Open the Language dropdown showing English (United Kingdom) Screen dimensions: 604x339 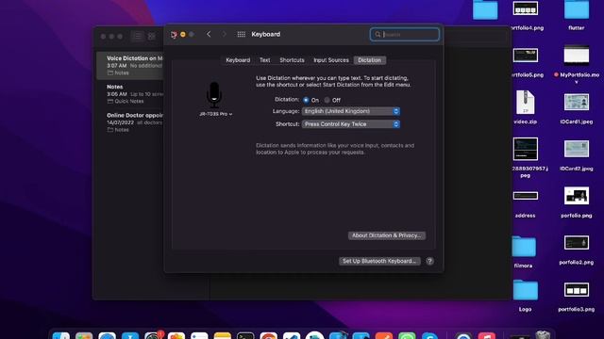[351, 111]
